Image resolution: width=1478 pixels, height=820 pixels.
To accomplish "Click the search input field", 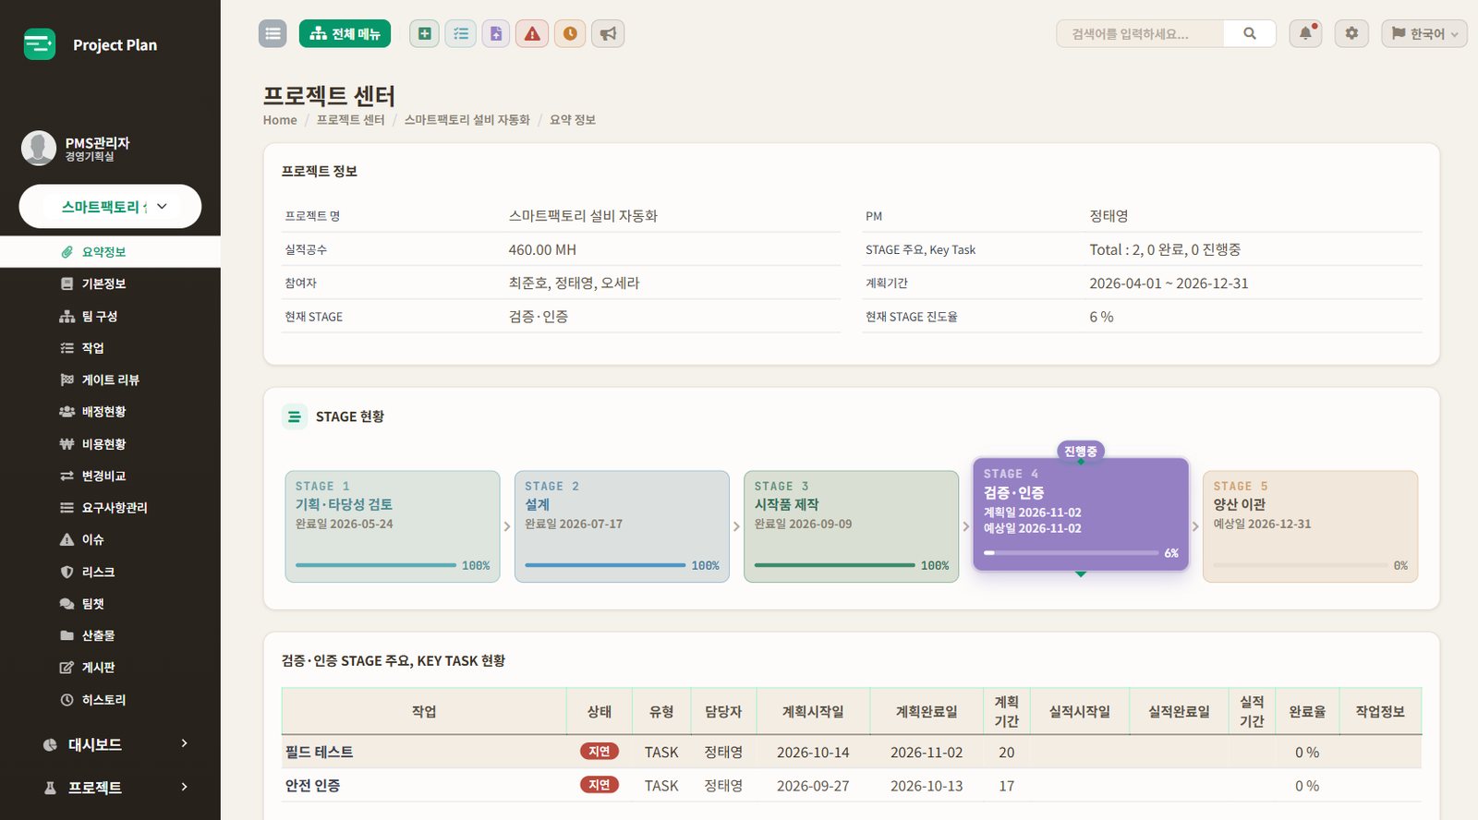I will coord(1140,33).
